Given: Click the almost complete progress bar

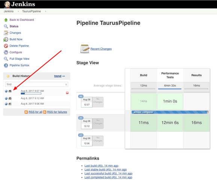Looking at the screenshot, I should point(170,112).
